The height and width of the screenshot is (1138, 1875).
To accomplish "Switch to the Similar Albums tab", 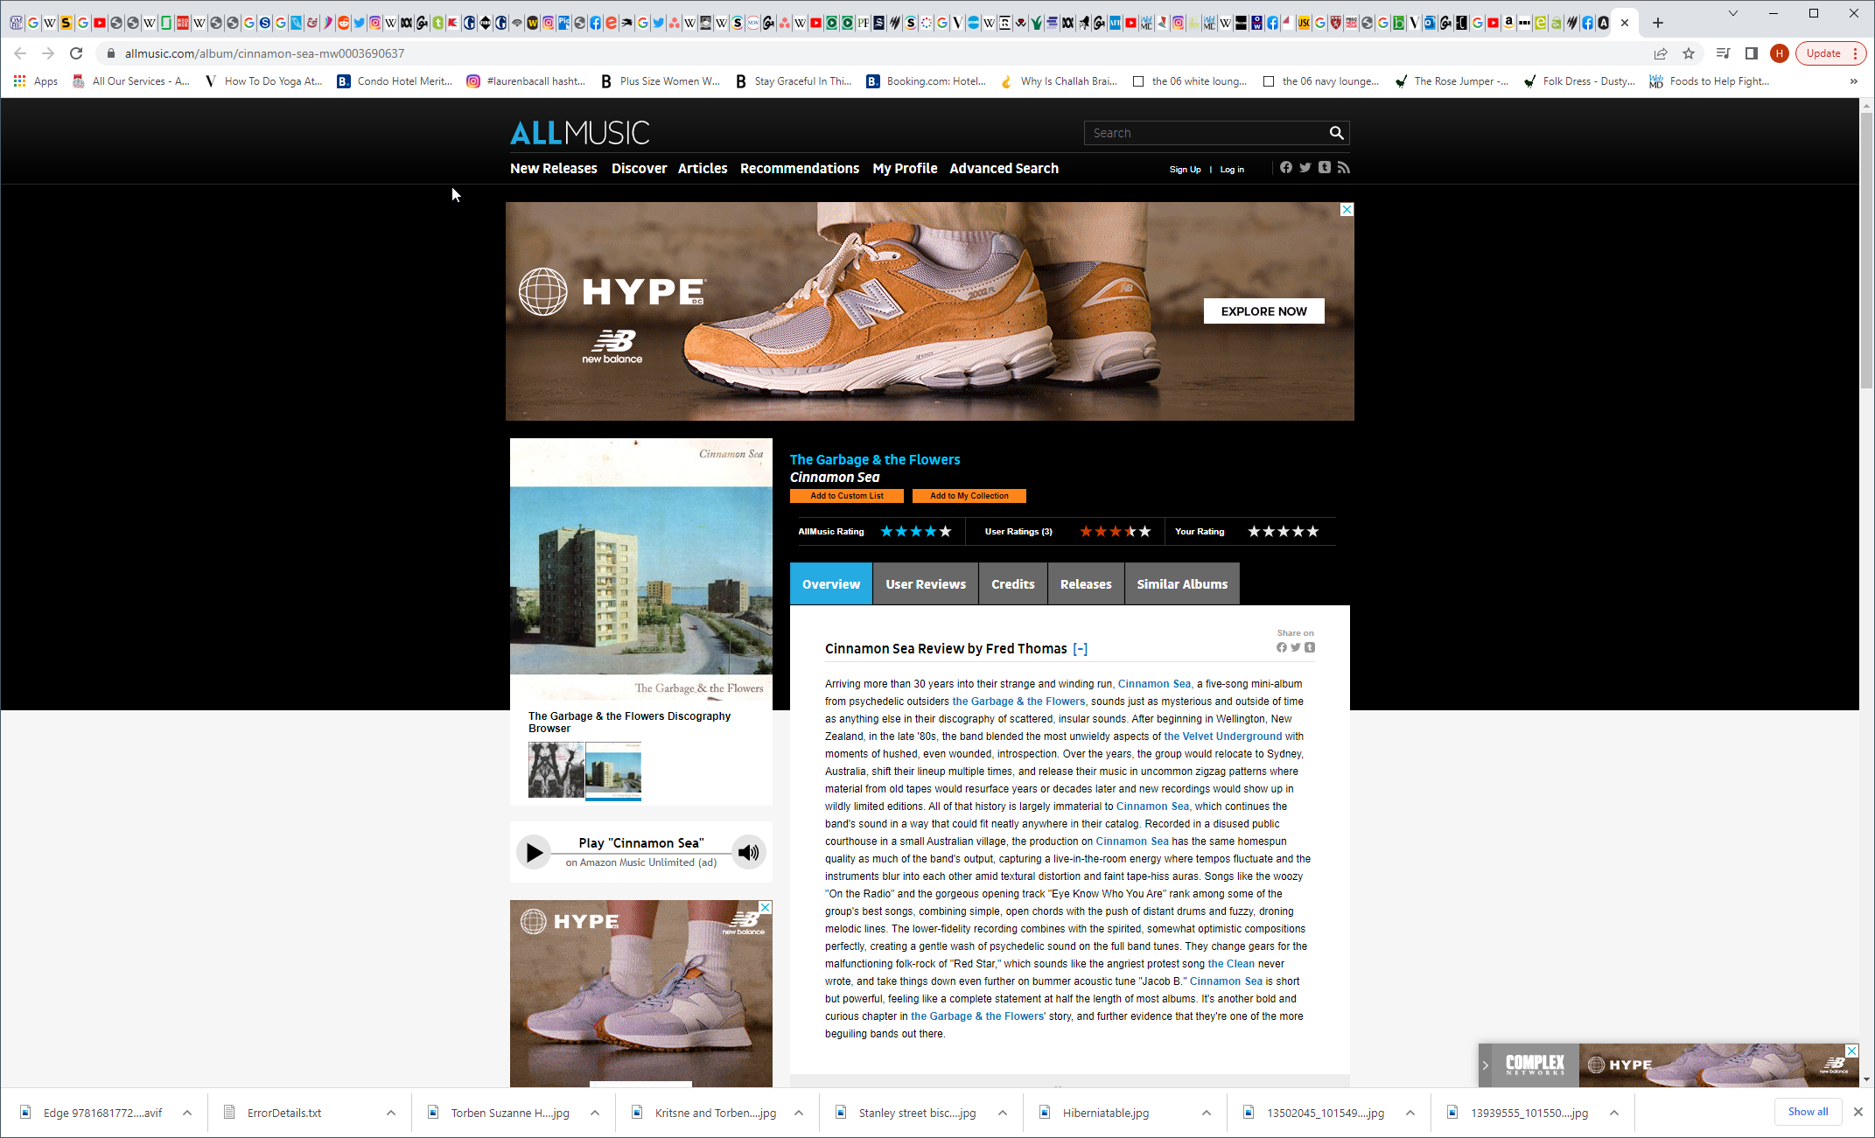I will point(1182,583).
